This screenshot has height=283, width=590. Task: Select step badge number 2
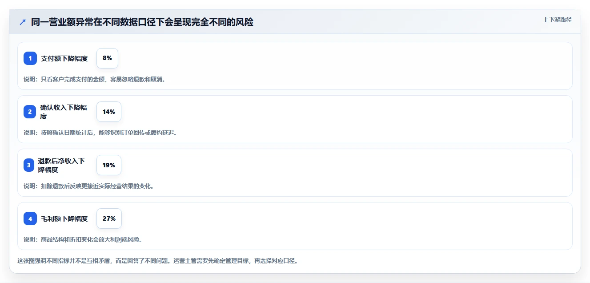pyautogui.click(x=30, y=112)
